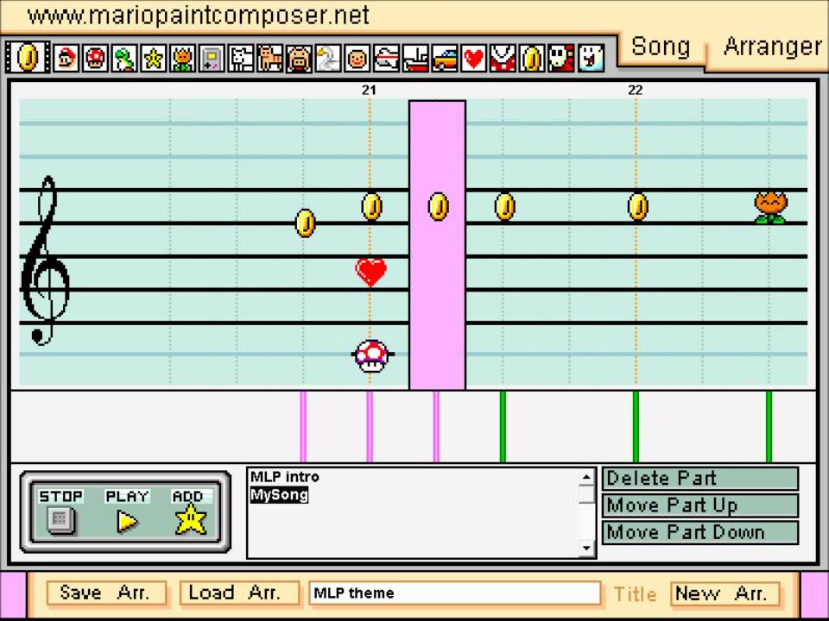Viewport: 829px width, 621px height.
Task: Pick the yellow star instrument
Action: click(154, 59)
